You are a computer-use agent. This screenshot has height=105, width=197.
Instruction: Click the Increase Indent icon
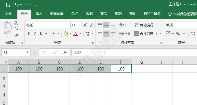click(x=128, y=34)
